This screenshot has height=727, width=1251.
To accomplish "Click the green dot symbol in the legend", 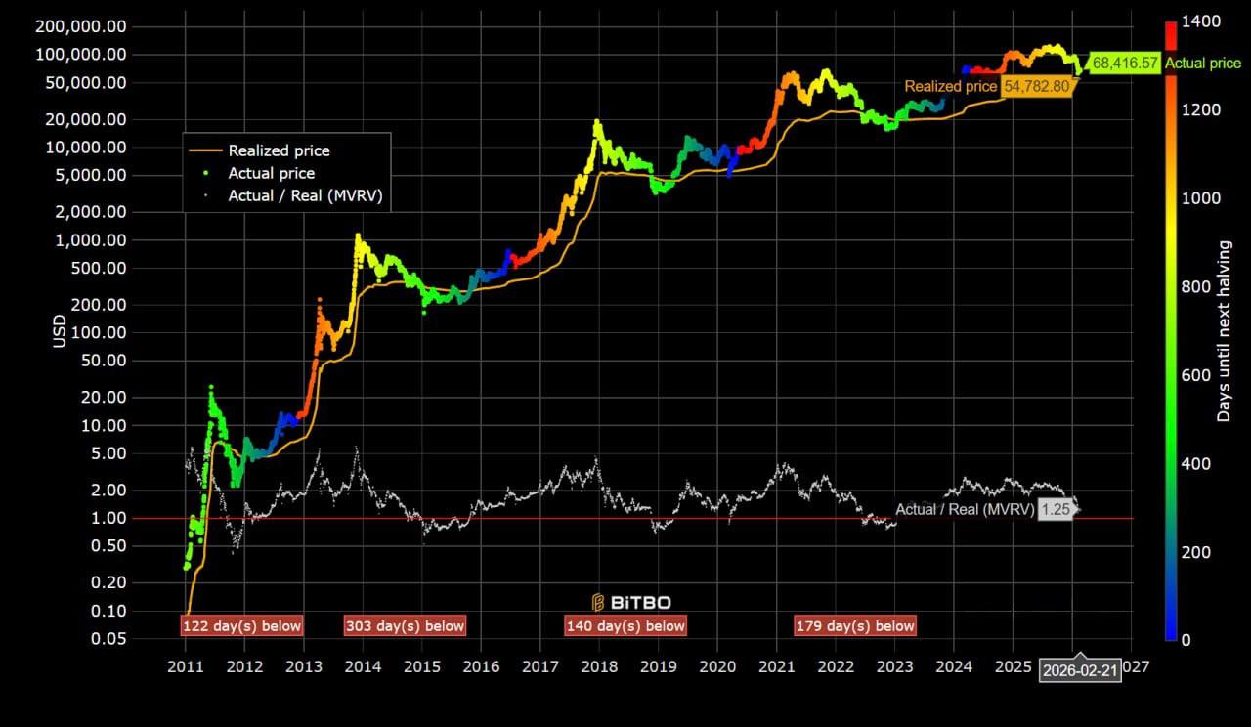I will [203, 173].
